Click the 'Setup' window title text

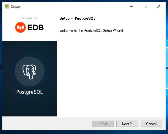(x=15, y=7)
